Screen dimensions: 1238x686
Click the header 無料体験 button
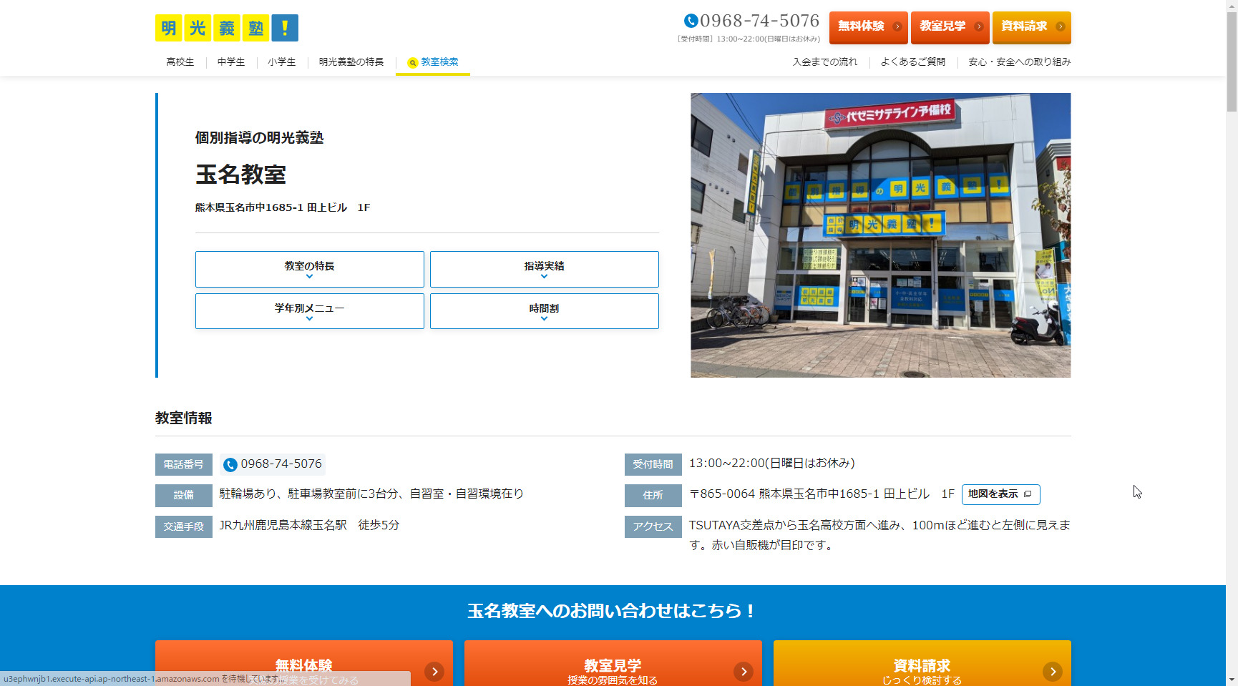click(869, 27)
